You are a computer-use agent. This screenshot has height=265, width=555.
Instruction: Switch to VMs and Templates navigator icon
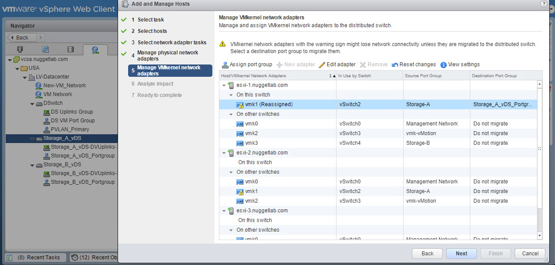click(x=45, y=49)
